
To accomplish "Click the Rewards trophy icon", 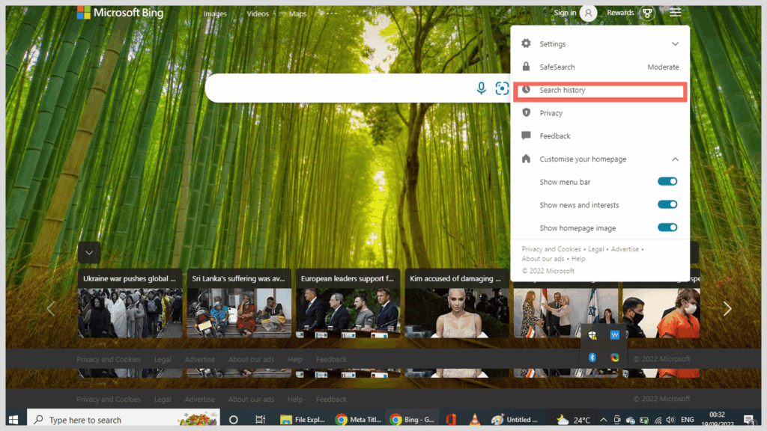I will click(647, 13).
